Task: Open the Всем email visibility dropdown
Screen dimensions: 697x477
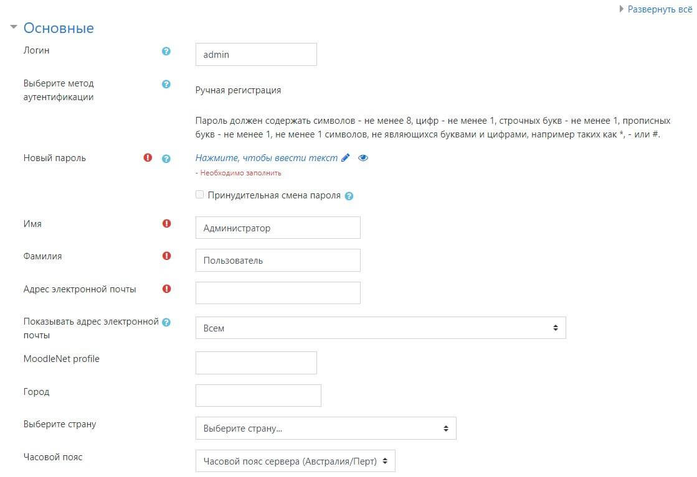Action: pos(381,328)
